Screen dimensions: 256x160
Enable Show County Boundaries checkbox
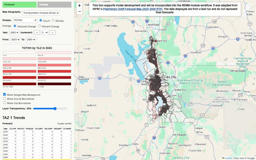(4, 98)
